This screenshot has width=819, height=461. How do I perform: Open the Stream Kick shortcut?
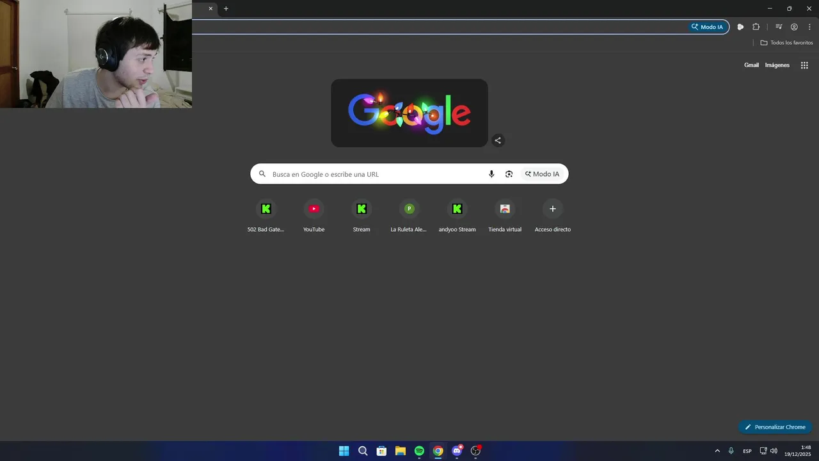coord(362,217)
